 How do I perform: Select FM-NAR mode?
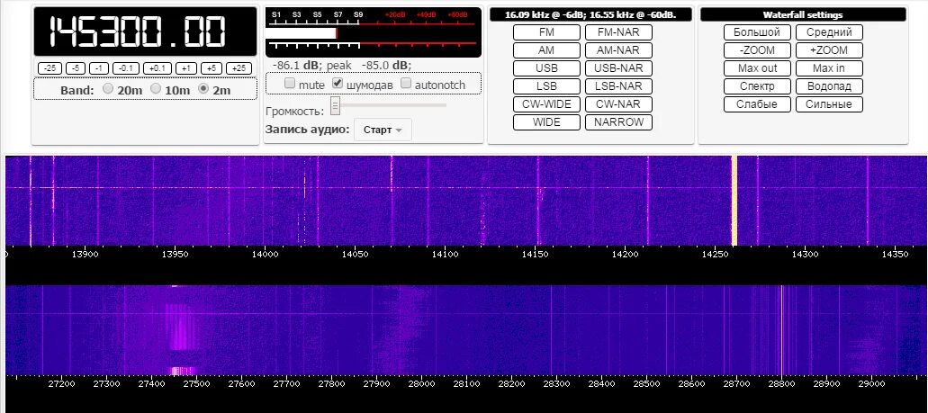[x=618, y=32]
